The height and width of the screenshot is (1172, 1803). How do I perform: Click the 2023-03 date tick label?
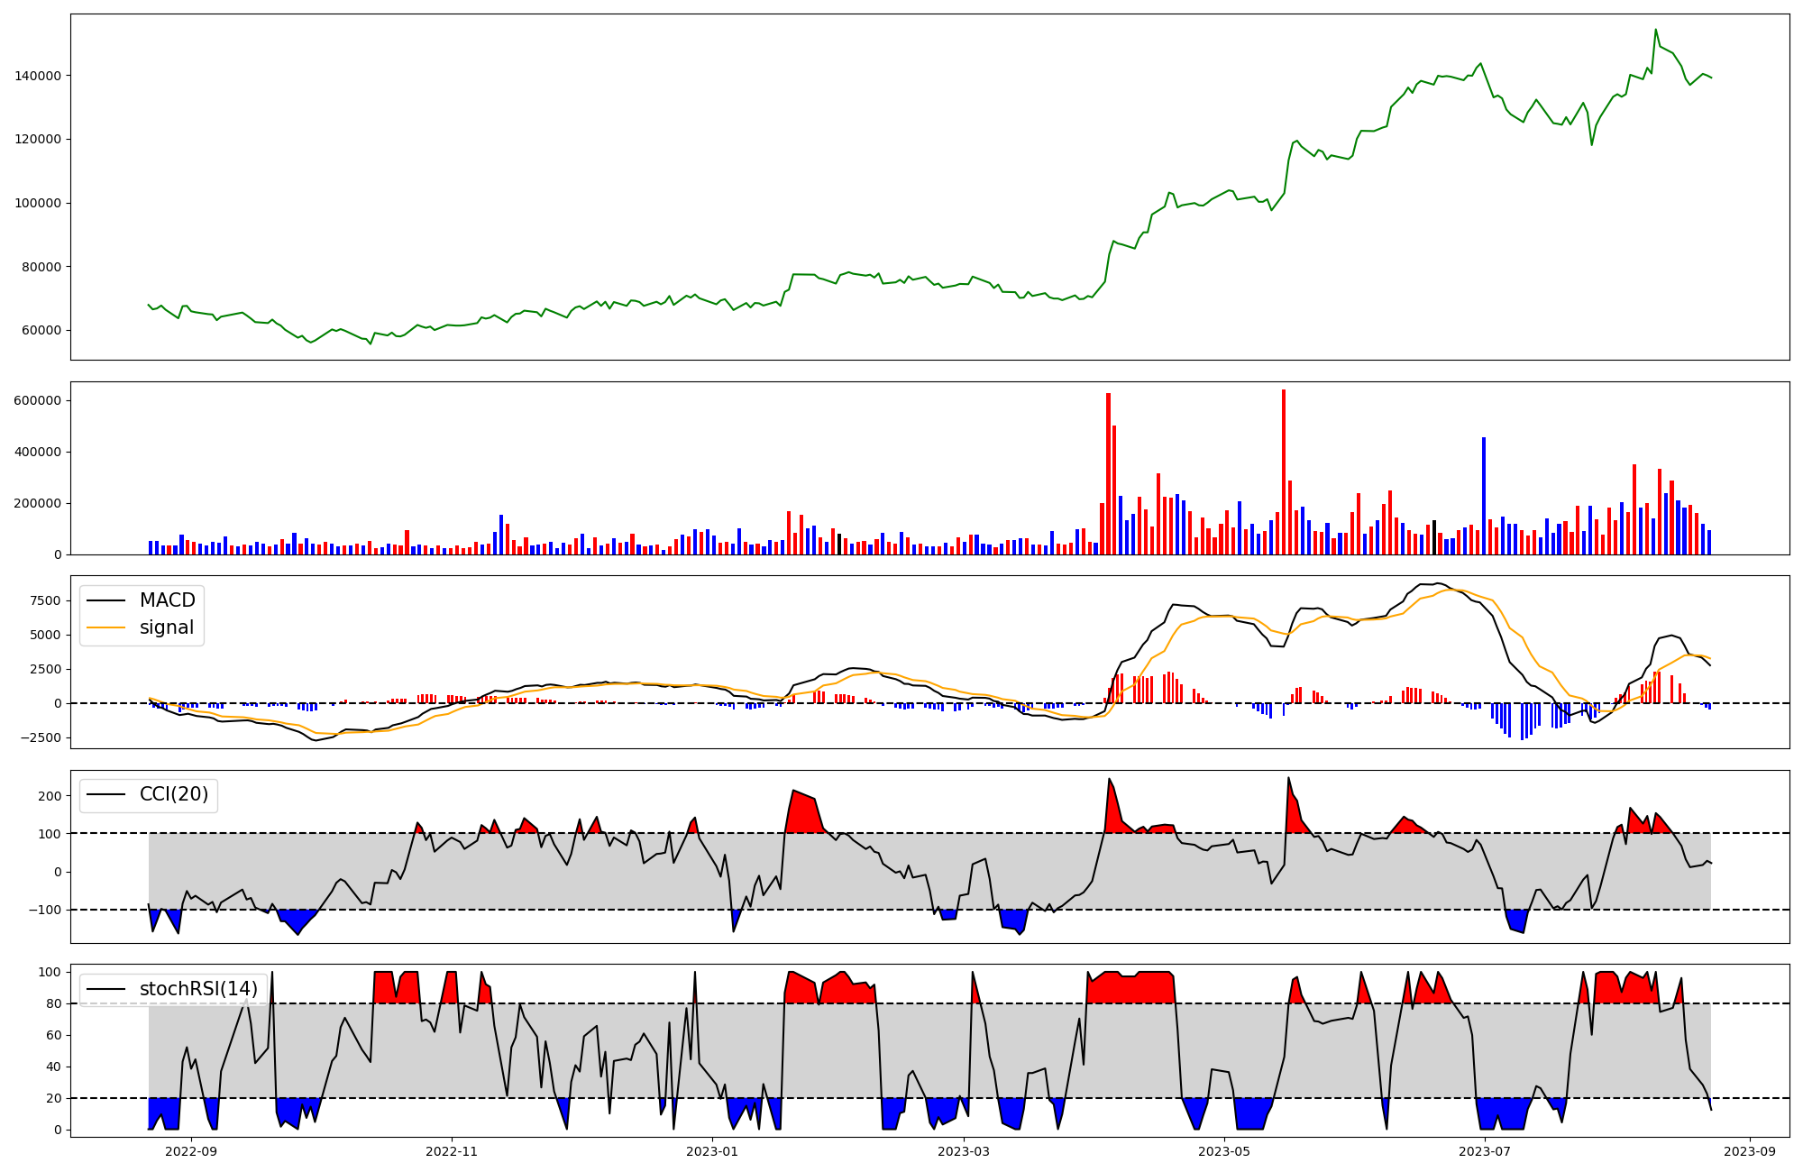click(x=964, y=1151)
